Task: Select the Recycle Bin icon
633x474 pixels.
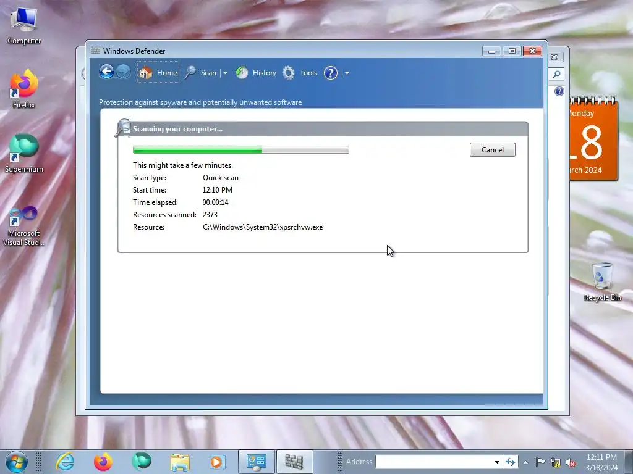Action: [602, 281]
